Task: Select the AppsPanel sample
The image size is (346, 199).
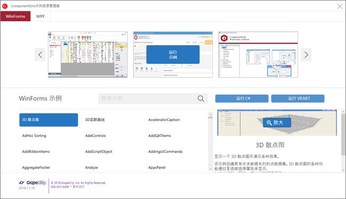Action: point(157,168)
